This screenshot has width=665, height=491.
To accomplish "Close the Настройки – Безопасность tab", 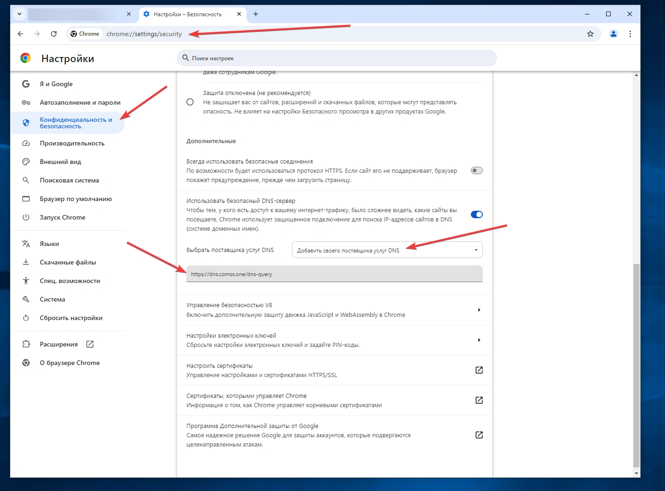I will [239, 14].
